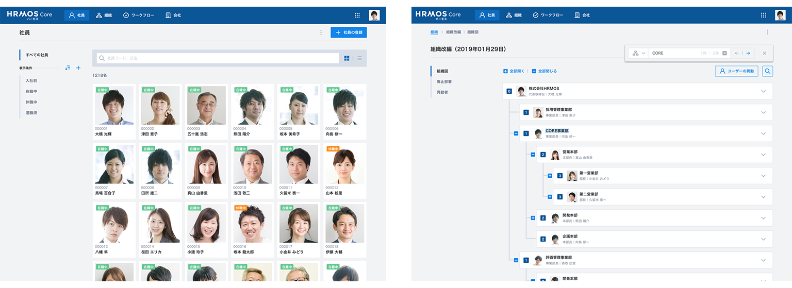Viewport: 792px width, 288px height.
Task: Click the ユーザーの異動 button
Action: pyautogui.click(x=736, y=71)
